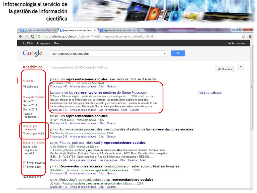Viewport: 257px width, 193px height.
Task: Click 'Académico' heading link
Action: click(33, 67)
